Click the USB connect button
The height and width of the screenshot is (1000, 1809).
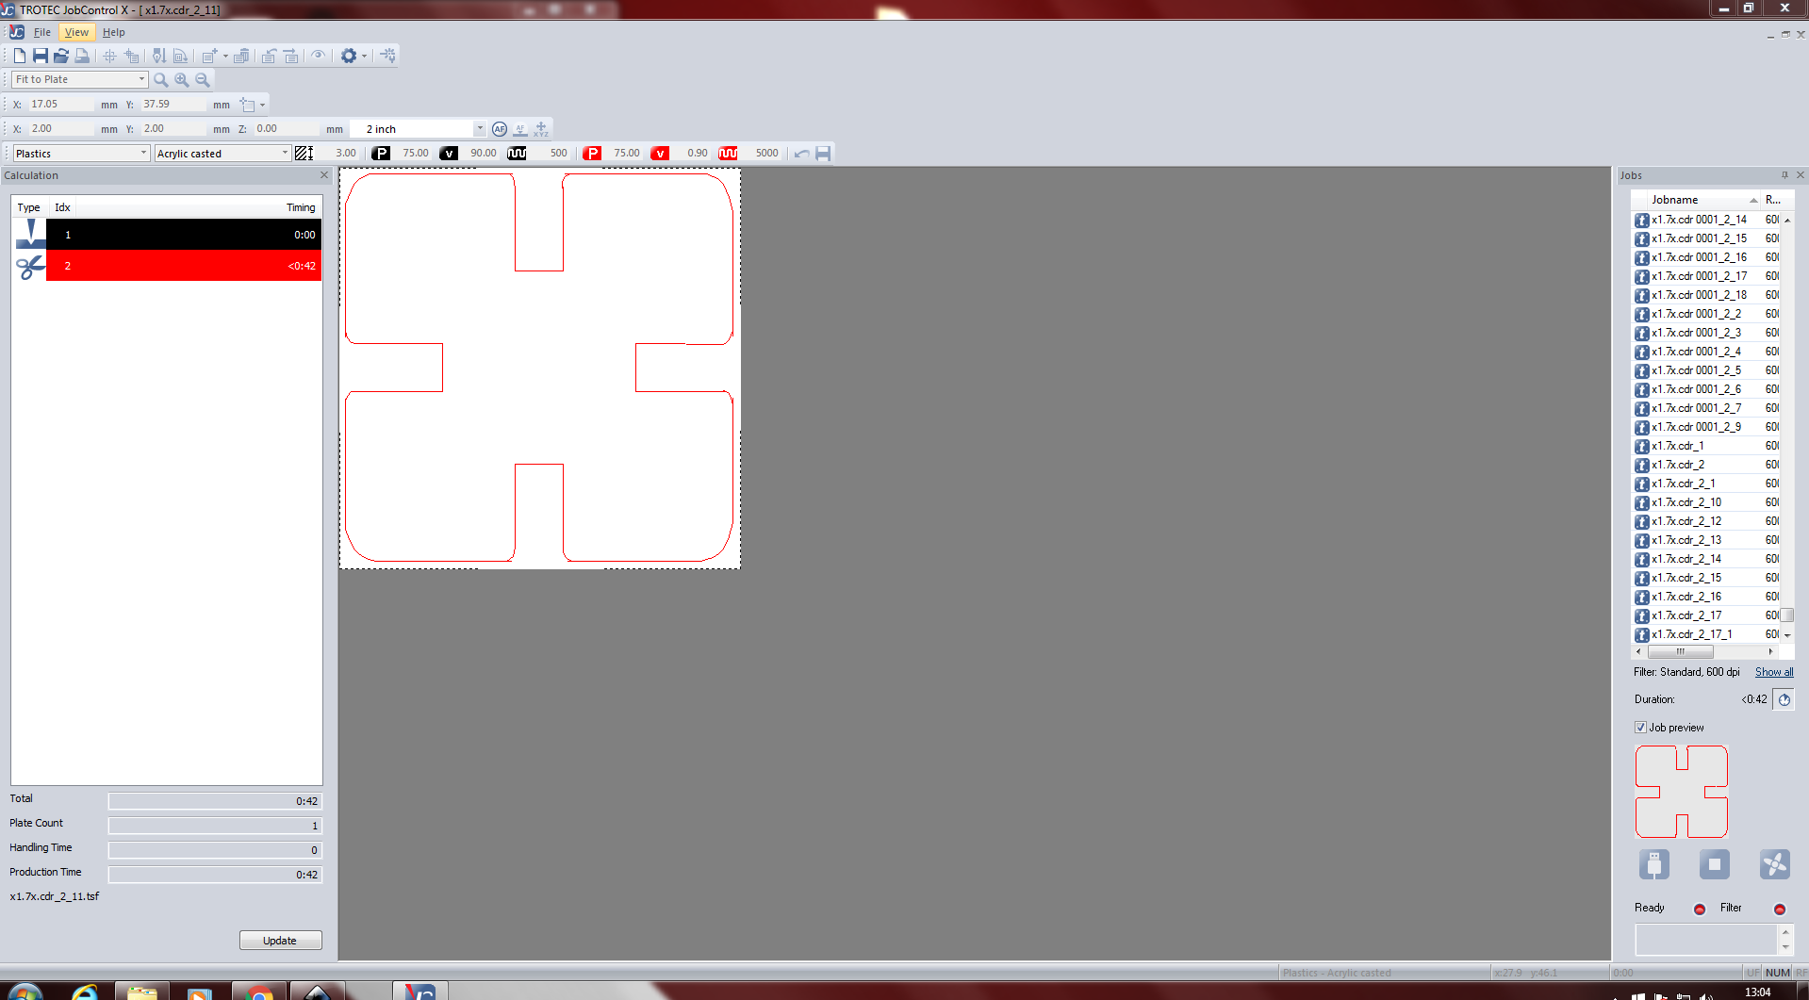pos(1654,864)
